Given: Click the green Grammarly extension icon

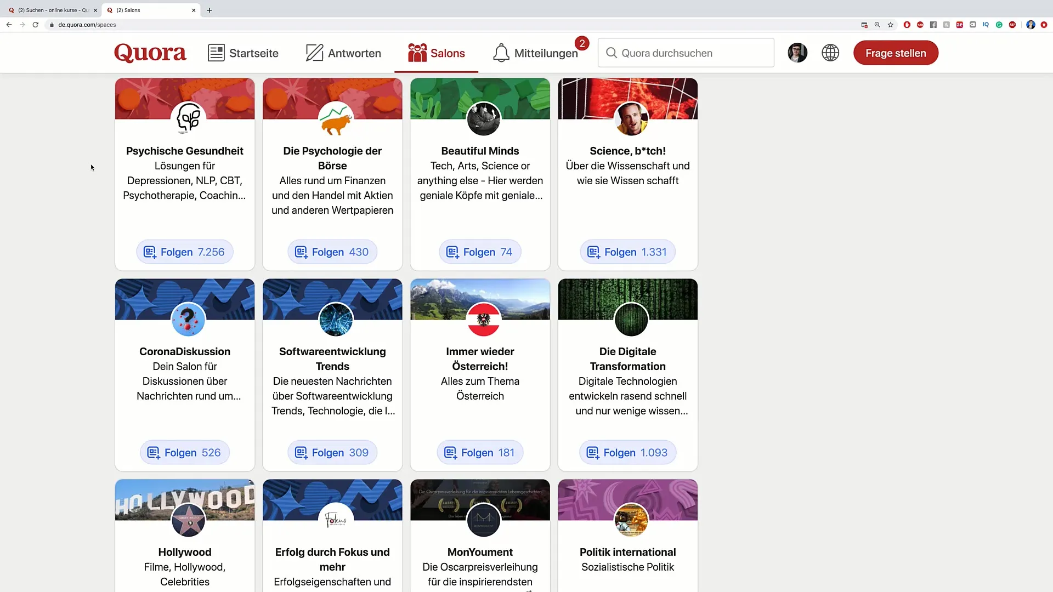Looking at the screenshot, I should 999,25.
